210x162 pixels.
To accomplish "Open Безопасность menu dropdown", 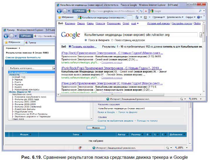I will click(175, 17).
